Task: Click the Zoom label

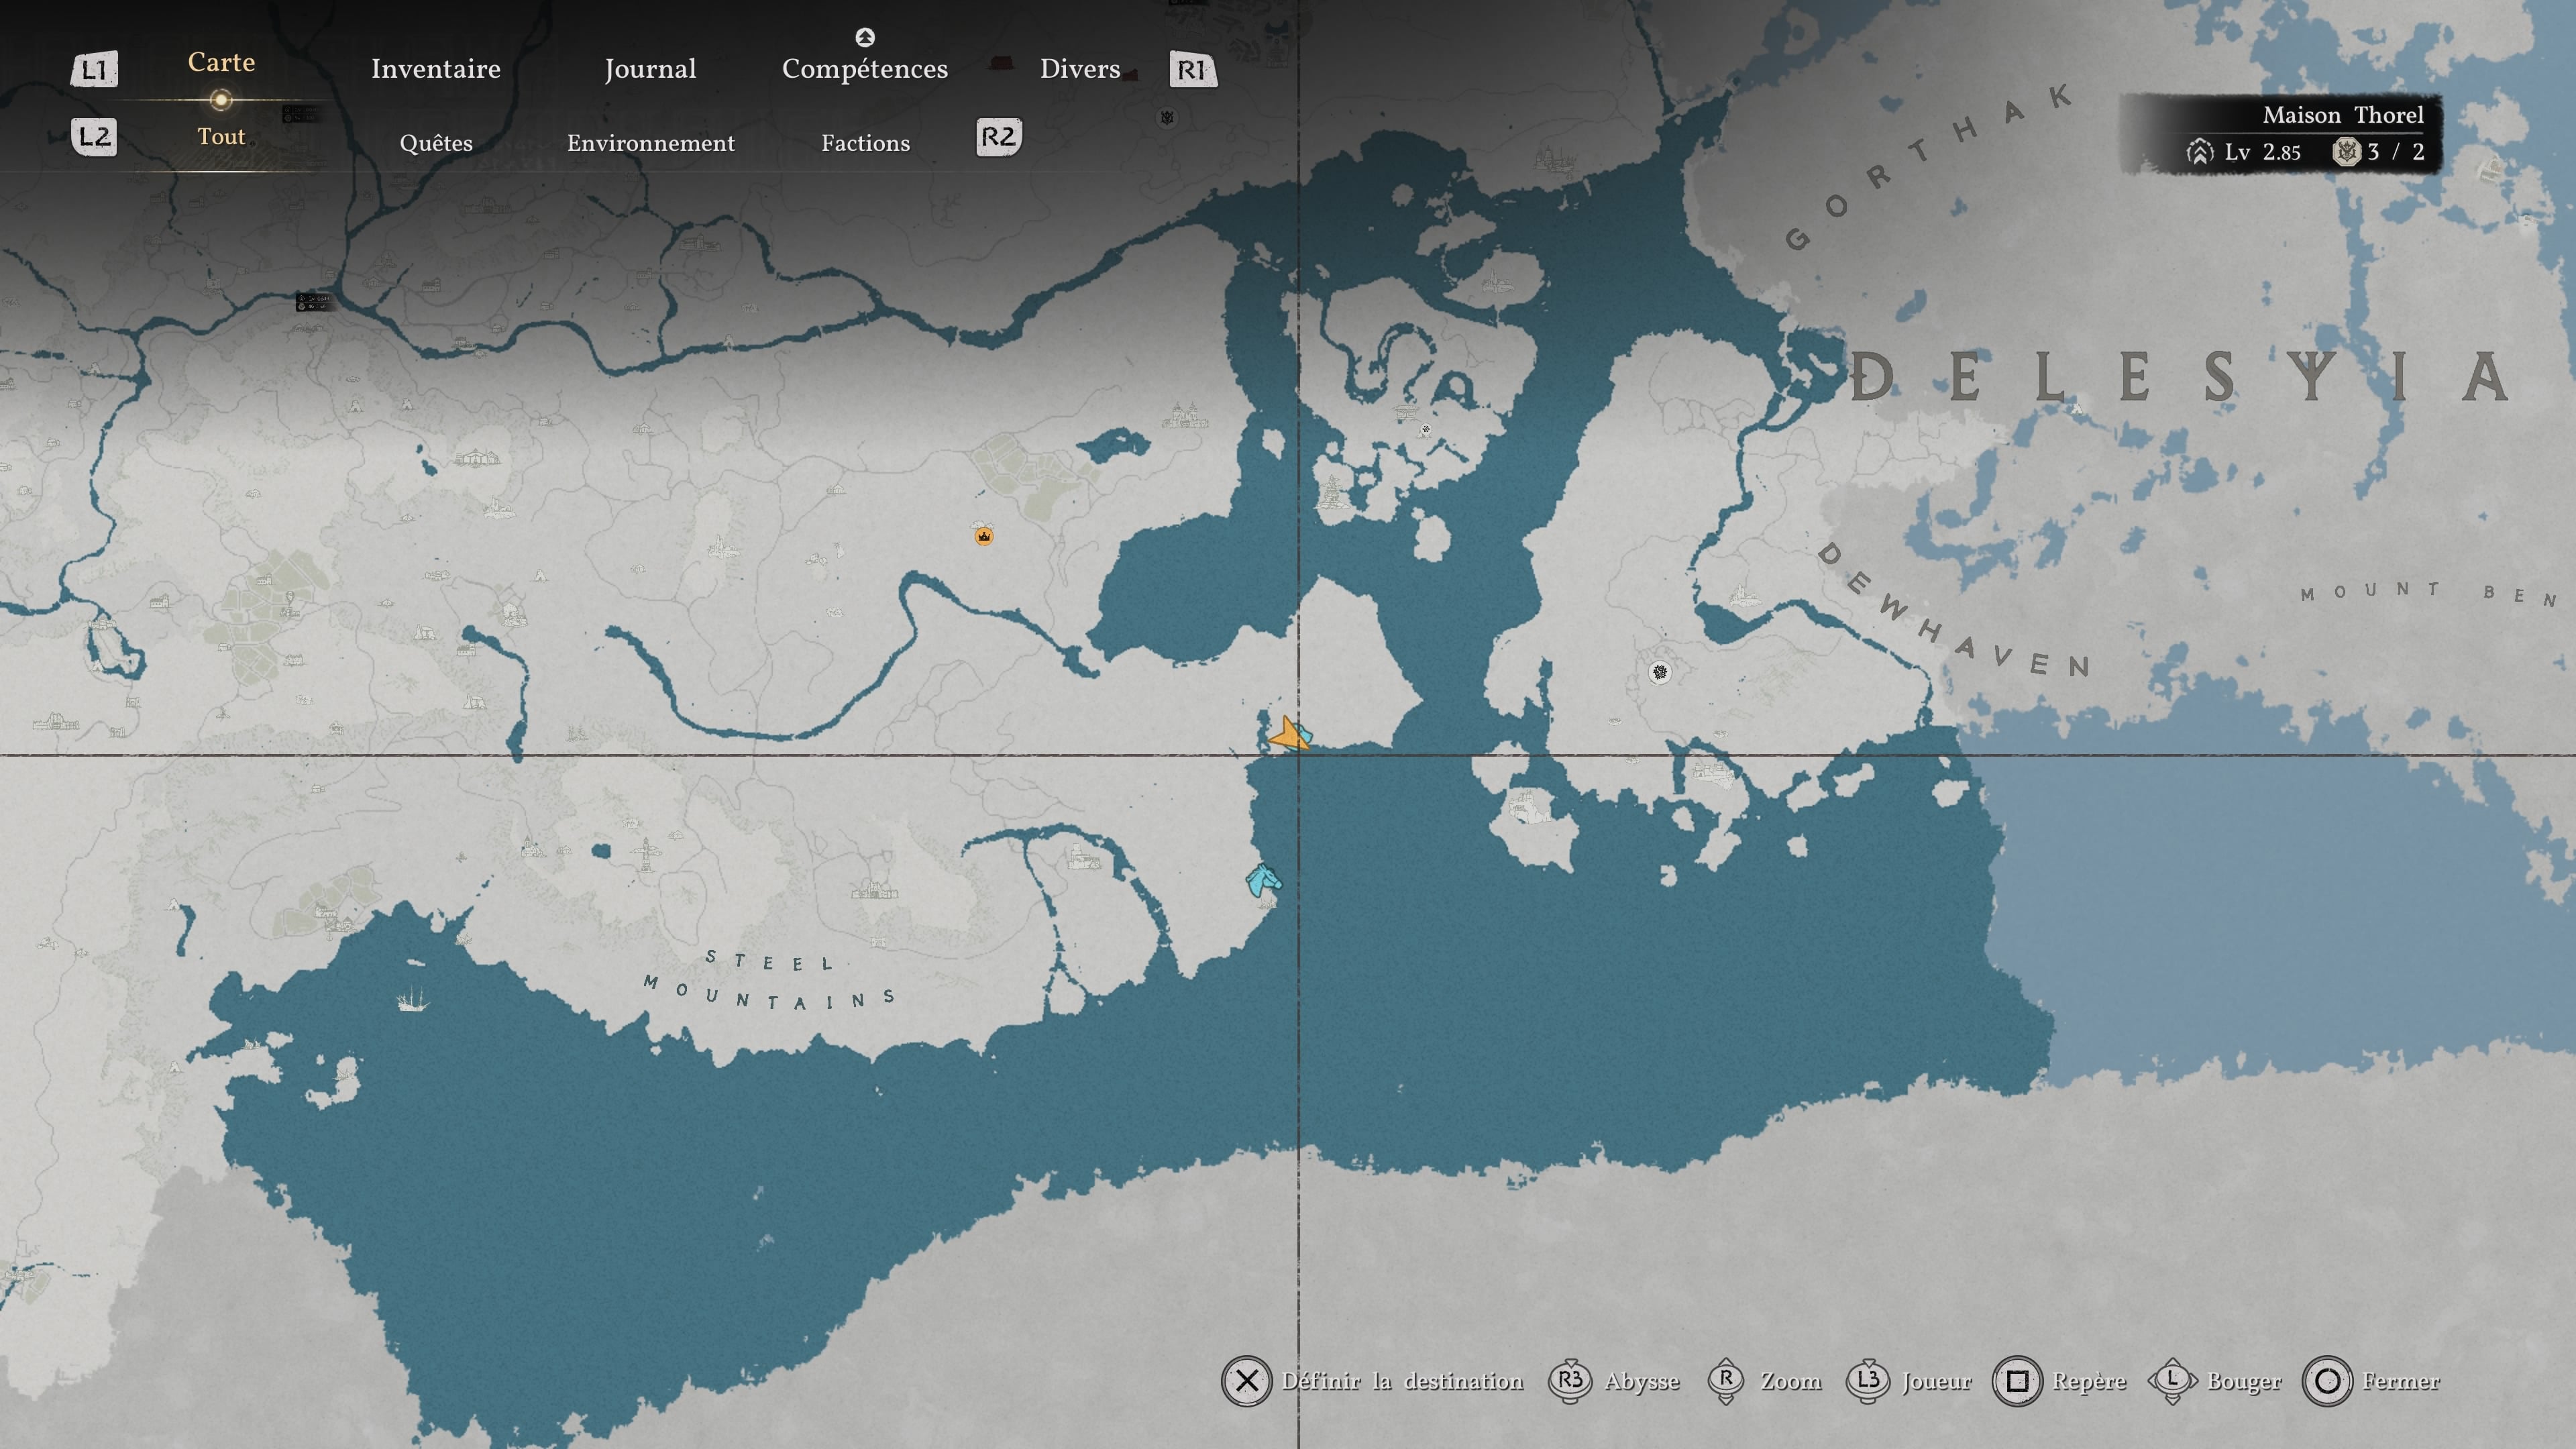Action: [1791, 1381]
